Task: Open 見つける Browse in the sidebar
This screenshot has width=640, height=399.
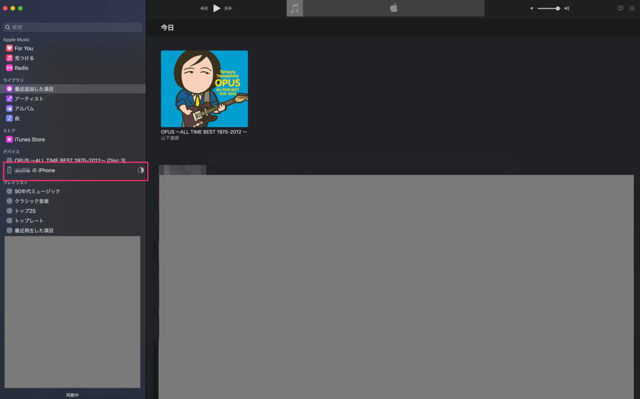Action: point(73,58)
